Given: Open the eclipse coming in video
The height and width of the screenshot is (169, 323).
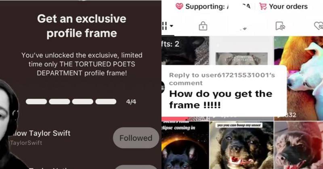Looking at the screenshot, I should click(x=185, y=145).
